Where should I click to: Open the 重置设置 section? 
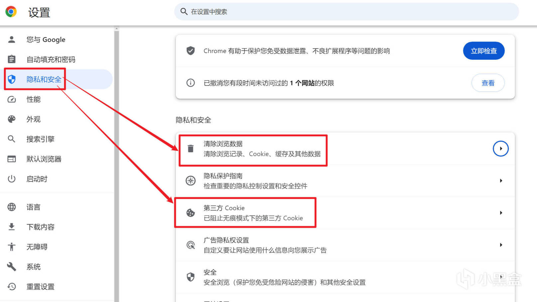coord(57,287)
